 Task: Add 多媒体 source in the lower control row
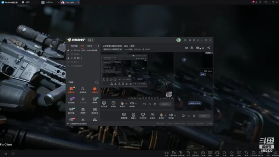152,116
